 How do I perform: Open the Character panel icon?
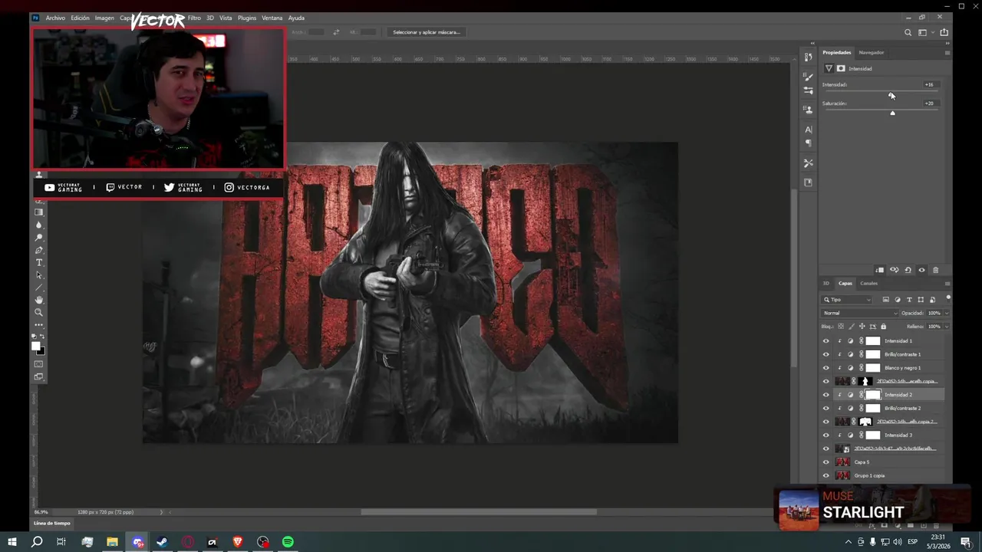pos(808,130)
